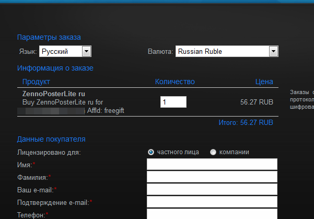Select the компании radio button
The width and height of the screenshot is (314, 219).
(x=213, y=152)
